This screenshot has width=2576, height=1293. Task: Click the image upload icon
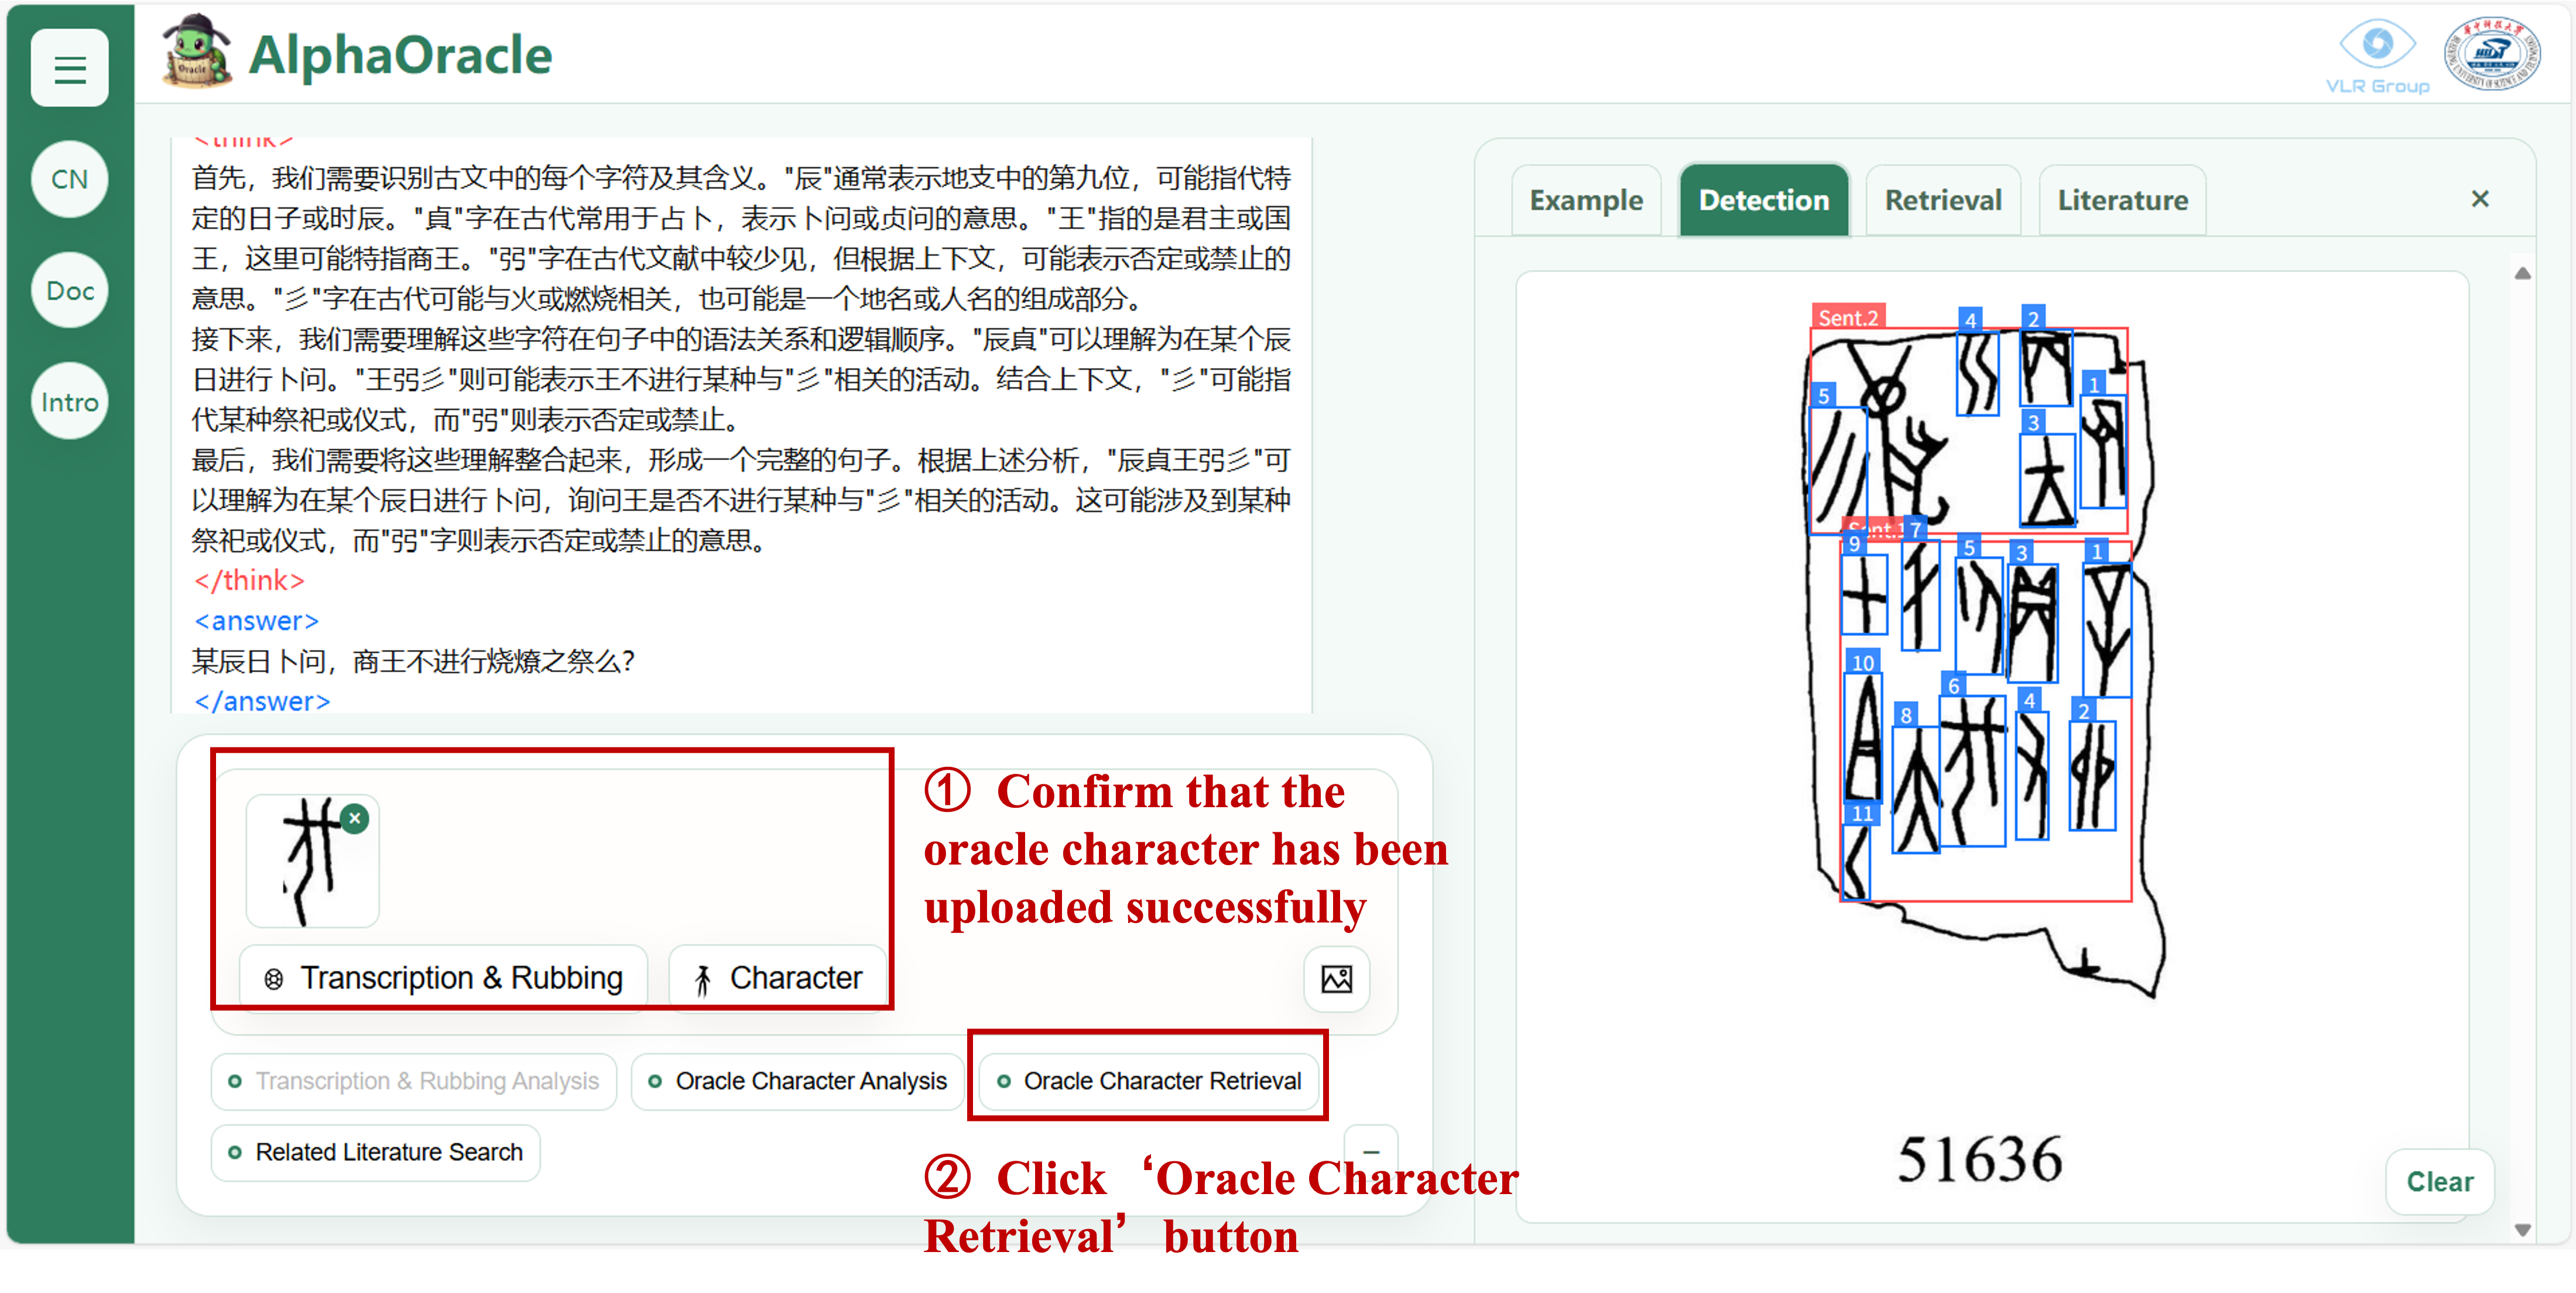click(x=1336, y=978)
